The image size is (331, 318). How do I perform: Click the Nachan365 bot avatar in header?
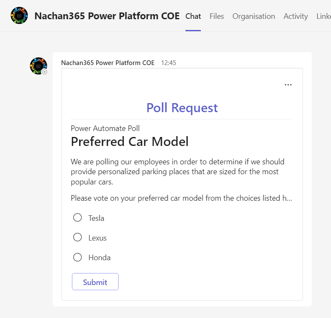click(x=19, y=16)
